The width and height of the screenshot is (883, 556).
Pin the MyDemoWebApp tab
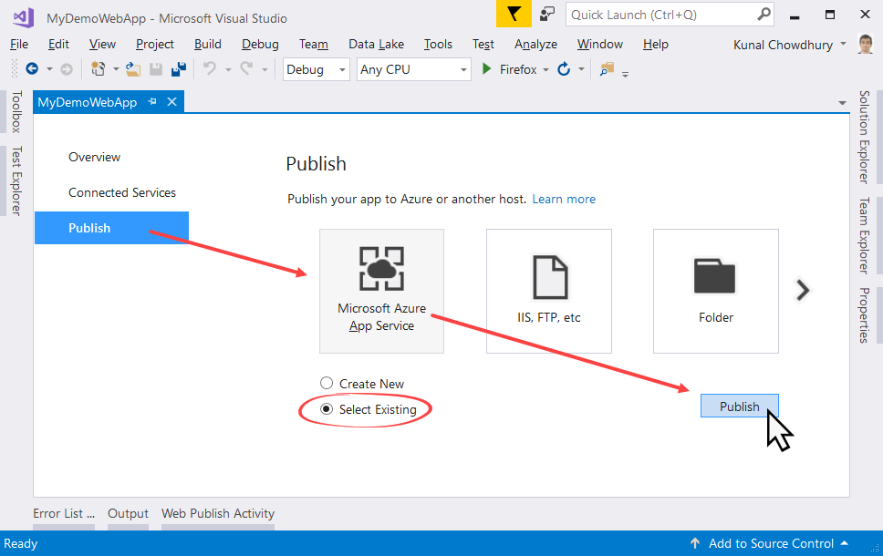(152, 102)
